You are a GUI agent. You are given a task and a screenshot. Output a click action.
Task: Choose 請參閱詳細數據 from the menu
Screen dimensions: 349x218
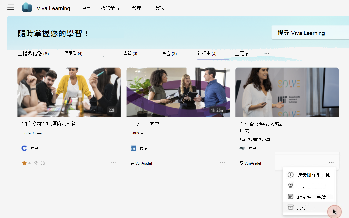coord(309,175)
